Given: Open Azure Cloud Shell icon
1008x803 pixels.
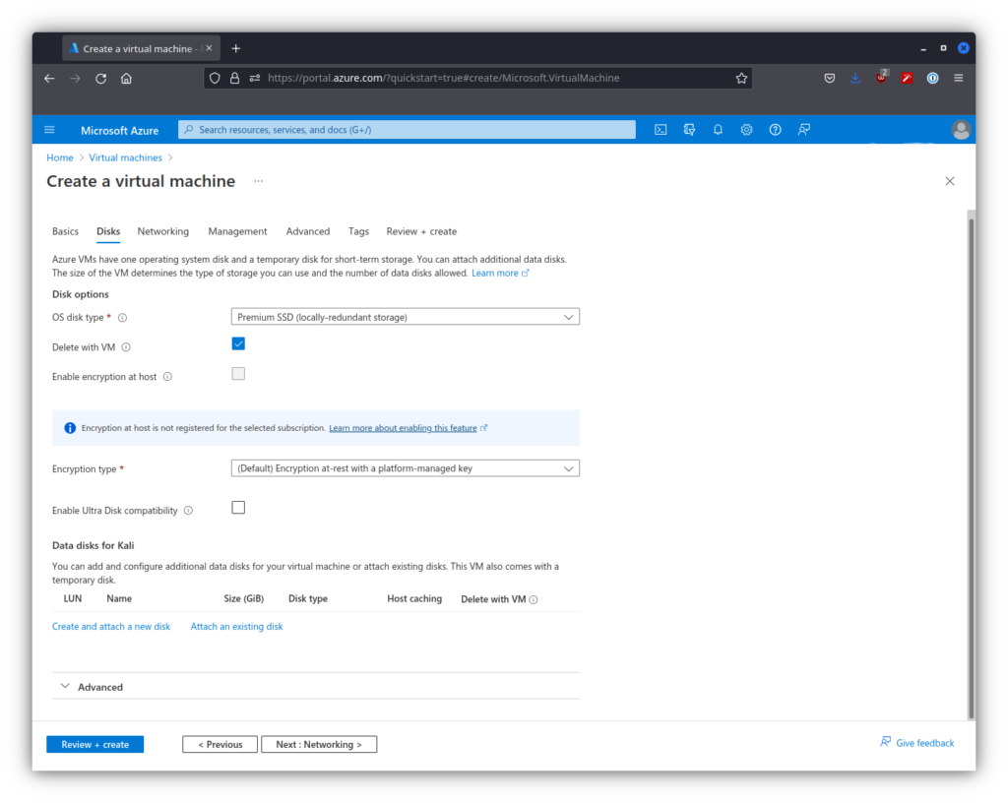Looking at the screenshot, I should 661,130.
